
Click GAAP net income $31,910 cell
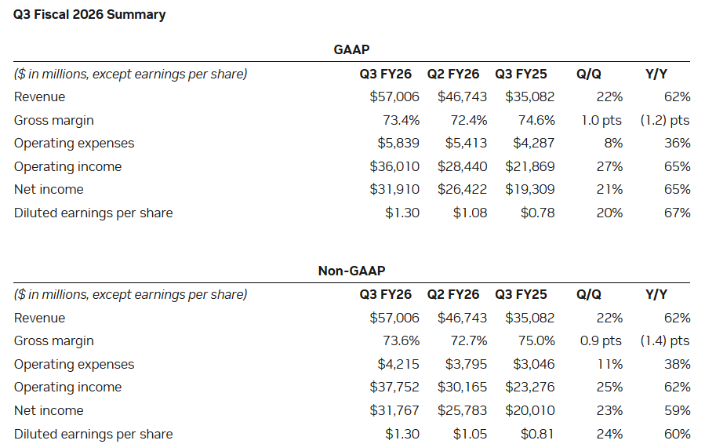[394, 189]
